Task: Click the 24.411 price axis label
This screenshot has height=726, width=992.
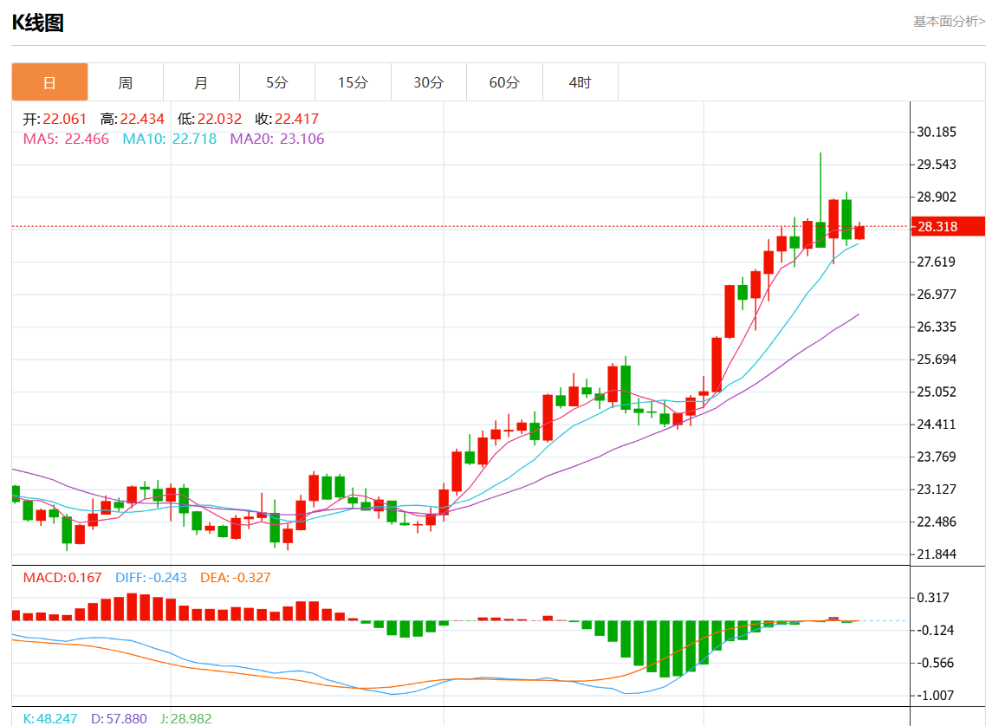Action: pyautogui.click(x=937, y=425)
